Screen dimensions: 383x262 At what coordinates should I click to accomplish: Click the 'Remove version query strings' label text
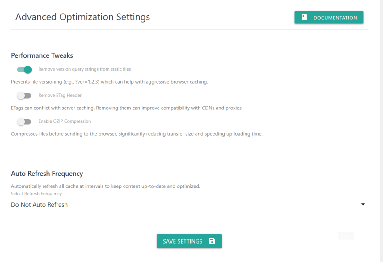(85, 69)
